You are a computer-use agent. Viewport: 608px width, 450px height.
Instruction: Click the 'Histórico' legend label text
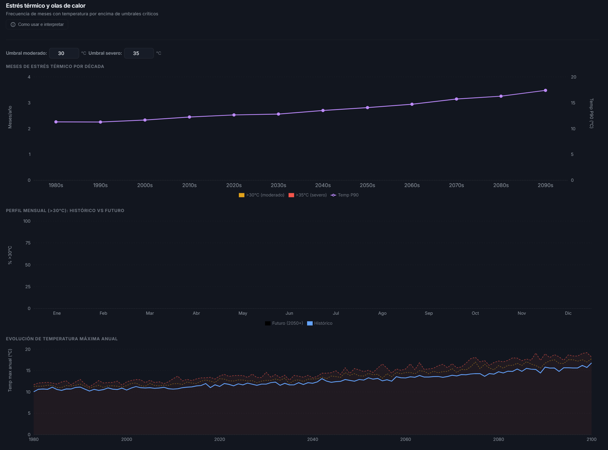point(323,324)
